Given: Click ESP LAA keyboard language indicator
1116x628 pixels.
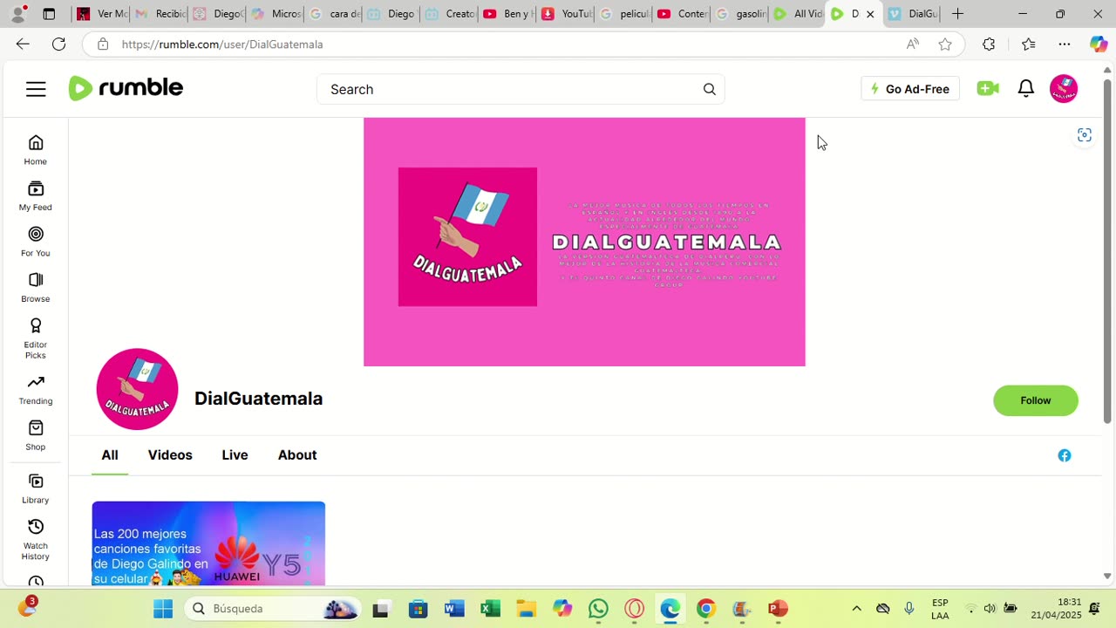Looking at the screenshot, I should click(940, 609).
